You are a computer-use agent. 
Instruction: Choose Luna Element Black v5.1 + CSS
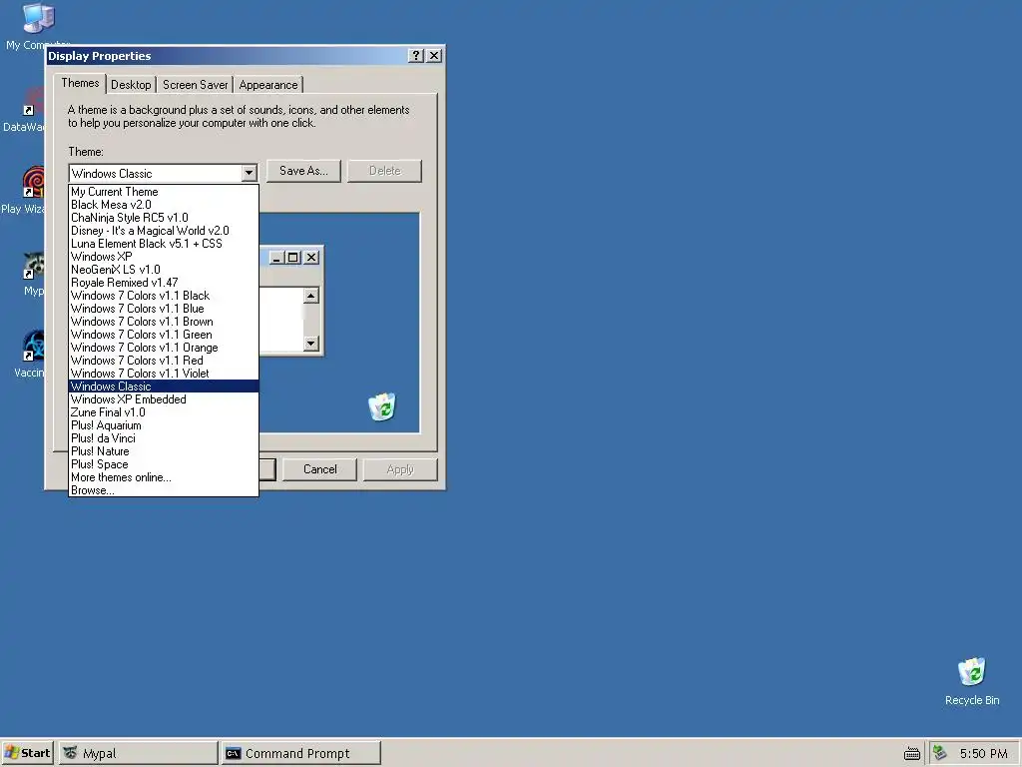(x=164, y=244)
